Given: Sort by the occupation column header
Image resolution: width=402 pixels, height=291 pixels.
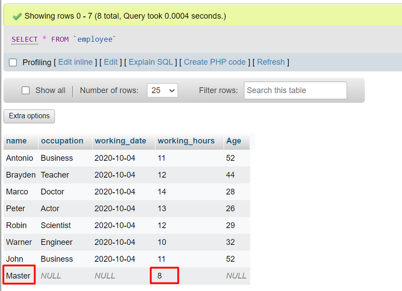Looking at the screenshot, I should pos(62,141).
